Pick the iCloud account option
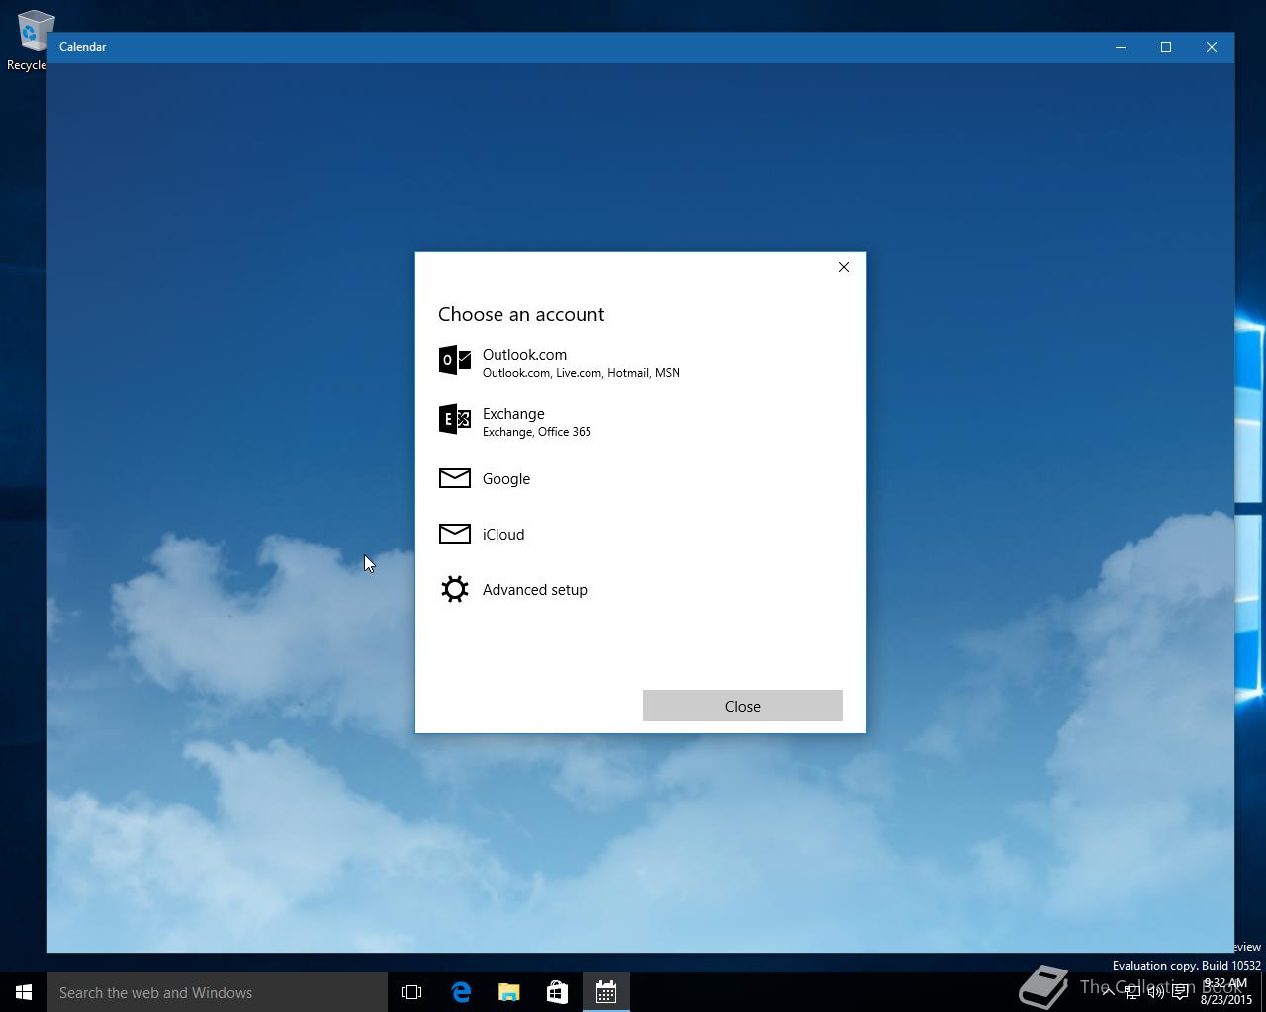This screenshot has height=1012, width=1266. coord(640,534)
